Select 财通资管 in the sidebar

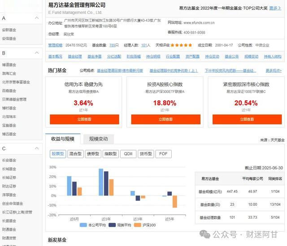(9, 238)
